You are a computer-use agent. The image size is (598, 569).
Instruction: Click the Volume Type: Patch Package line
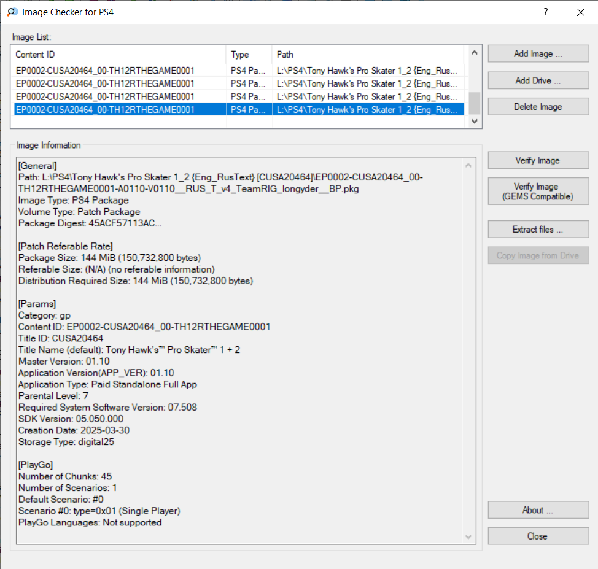click(x=79, y=212)
